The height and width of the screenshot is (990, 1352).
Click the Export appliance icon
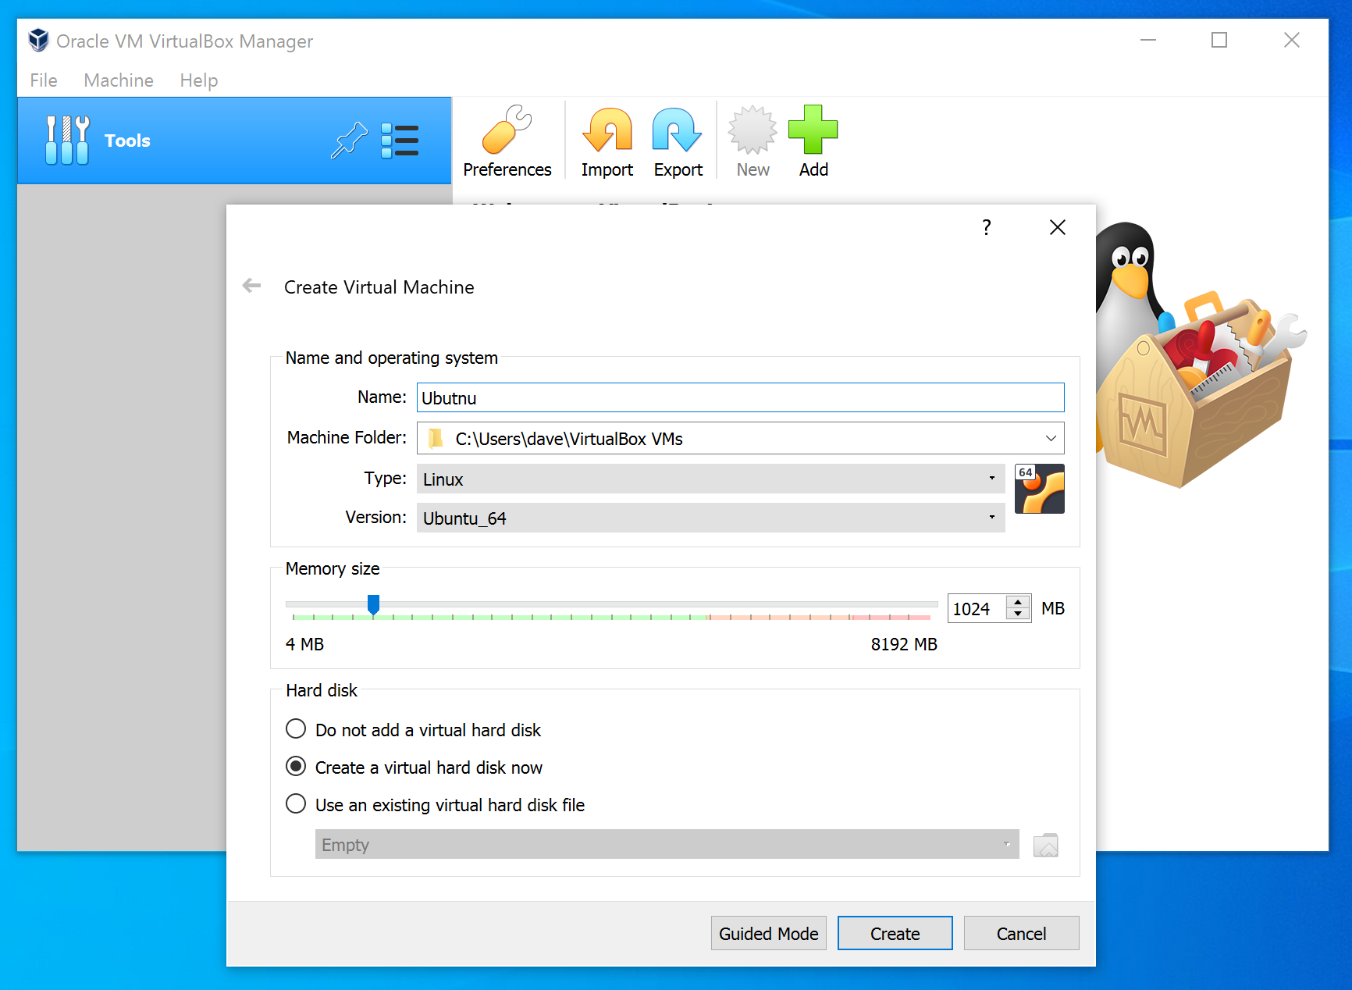click(678, 141)
